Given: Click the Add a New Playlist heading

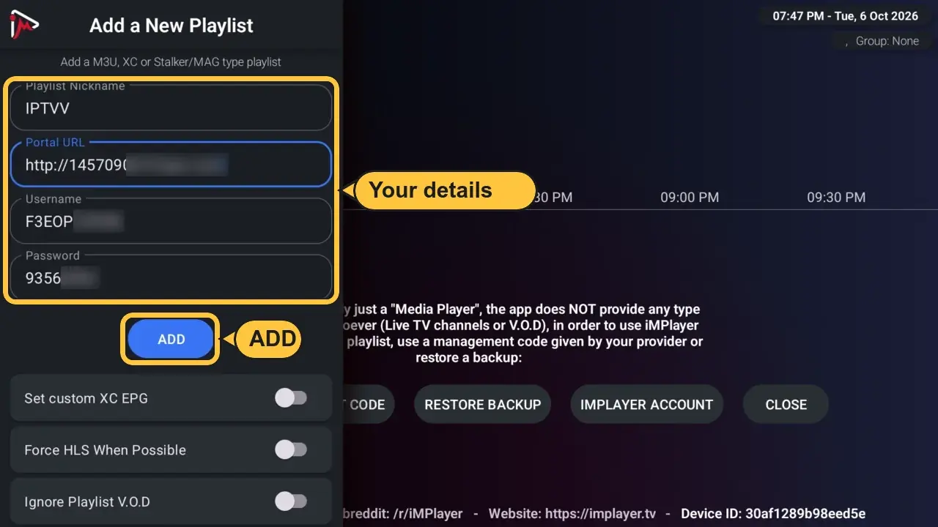Looking at the screenshot, I should point(171,26).
